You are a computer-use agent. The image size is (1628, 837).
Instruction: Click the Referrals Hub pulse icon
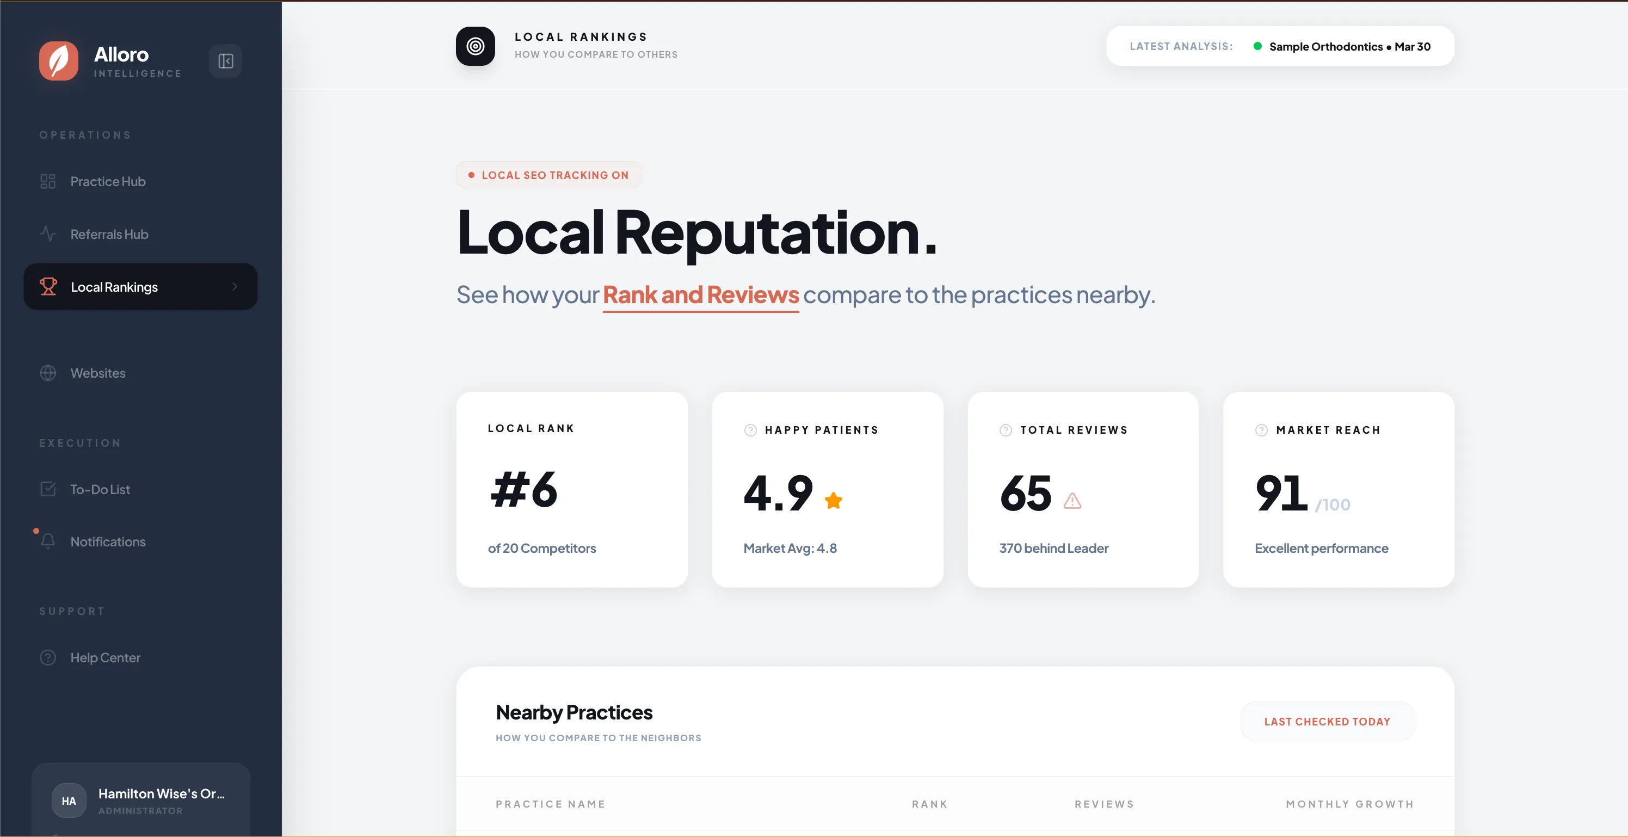coord(48,234)
